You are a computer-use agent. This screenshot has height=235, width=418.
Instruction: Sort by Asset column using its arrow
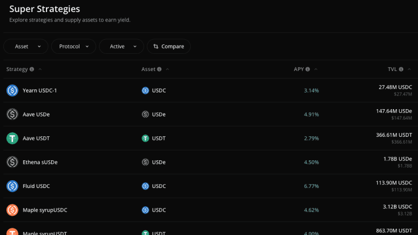(x=167, y=69)
